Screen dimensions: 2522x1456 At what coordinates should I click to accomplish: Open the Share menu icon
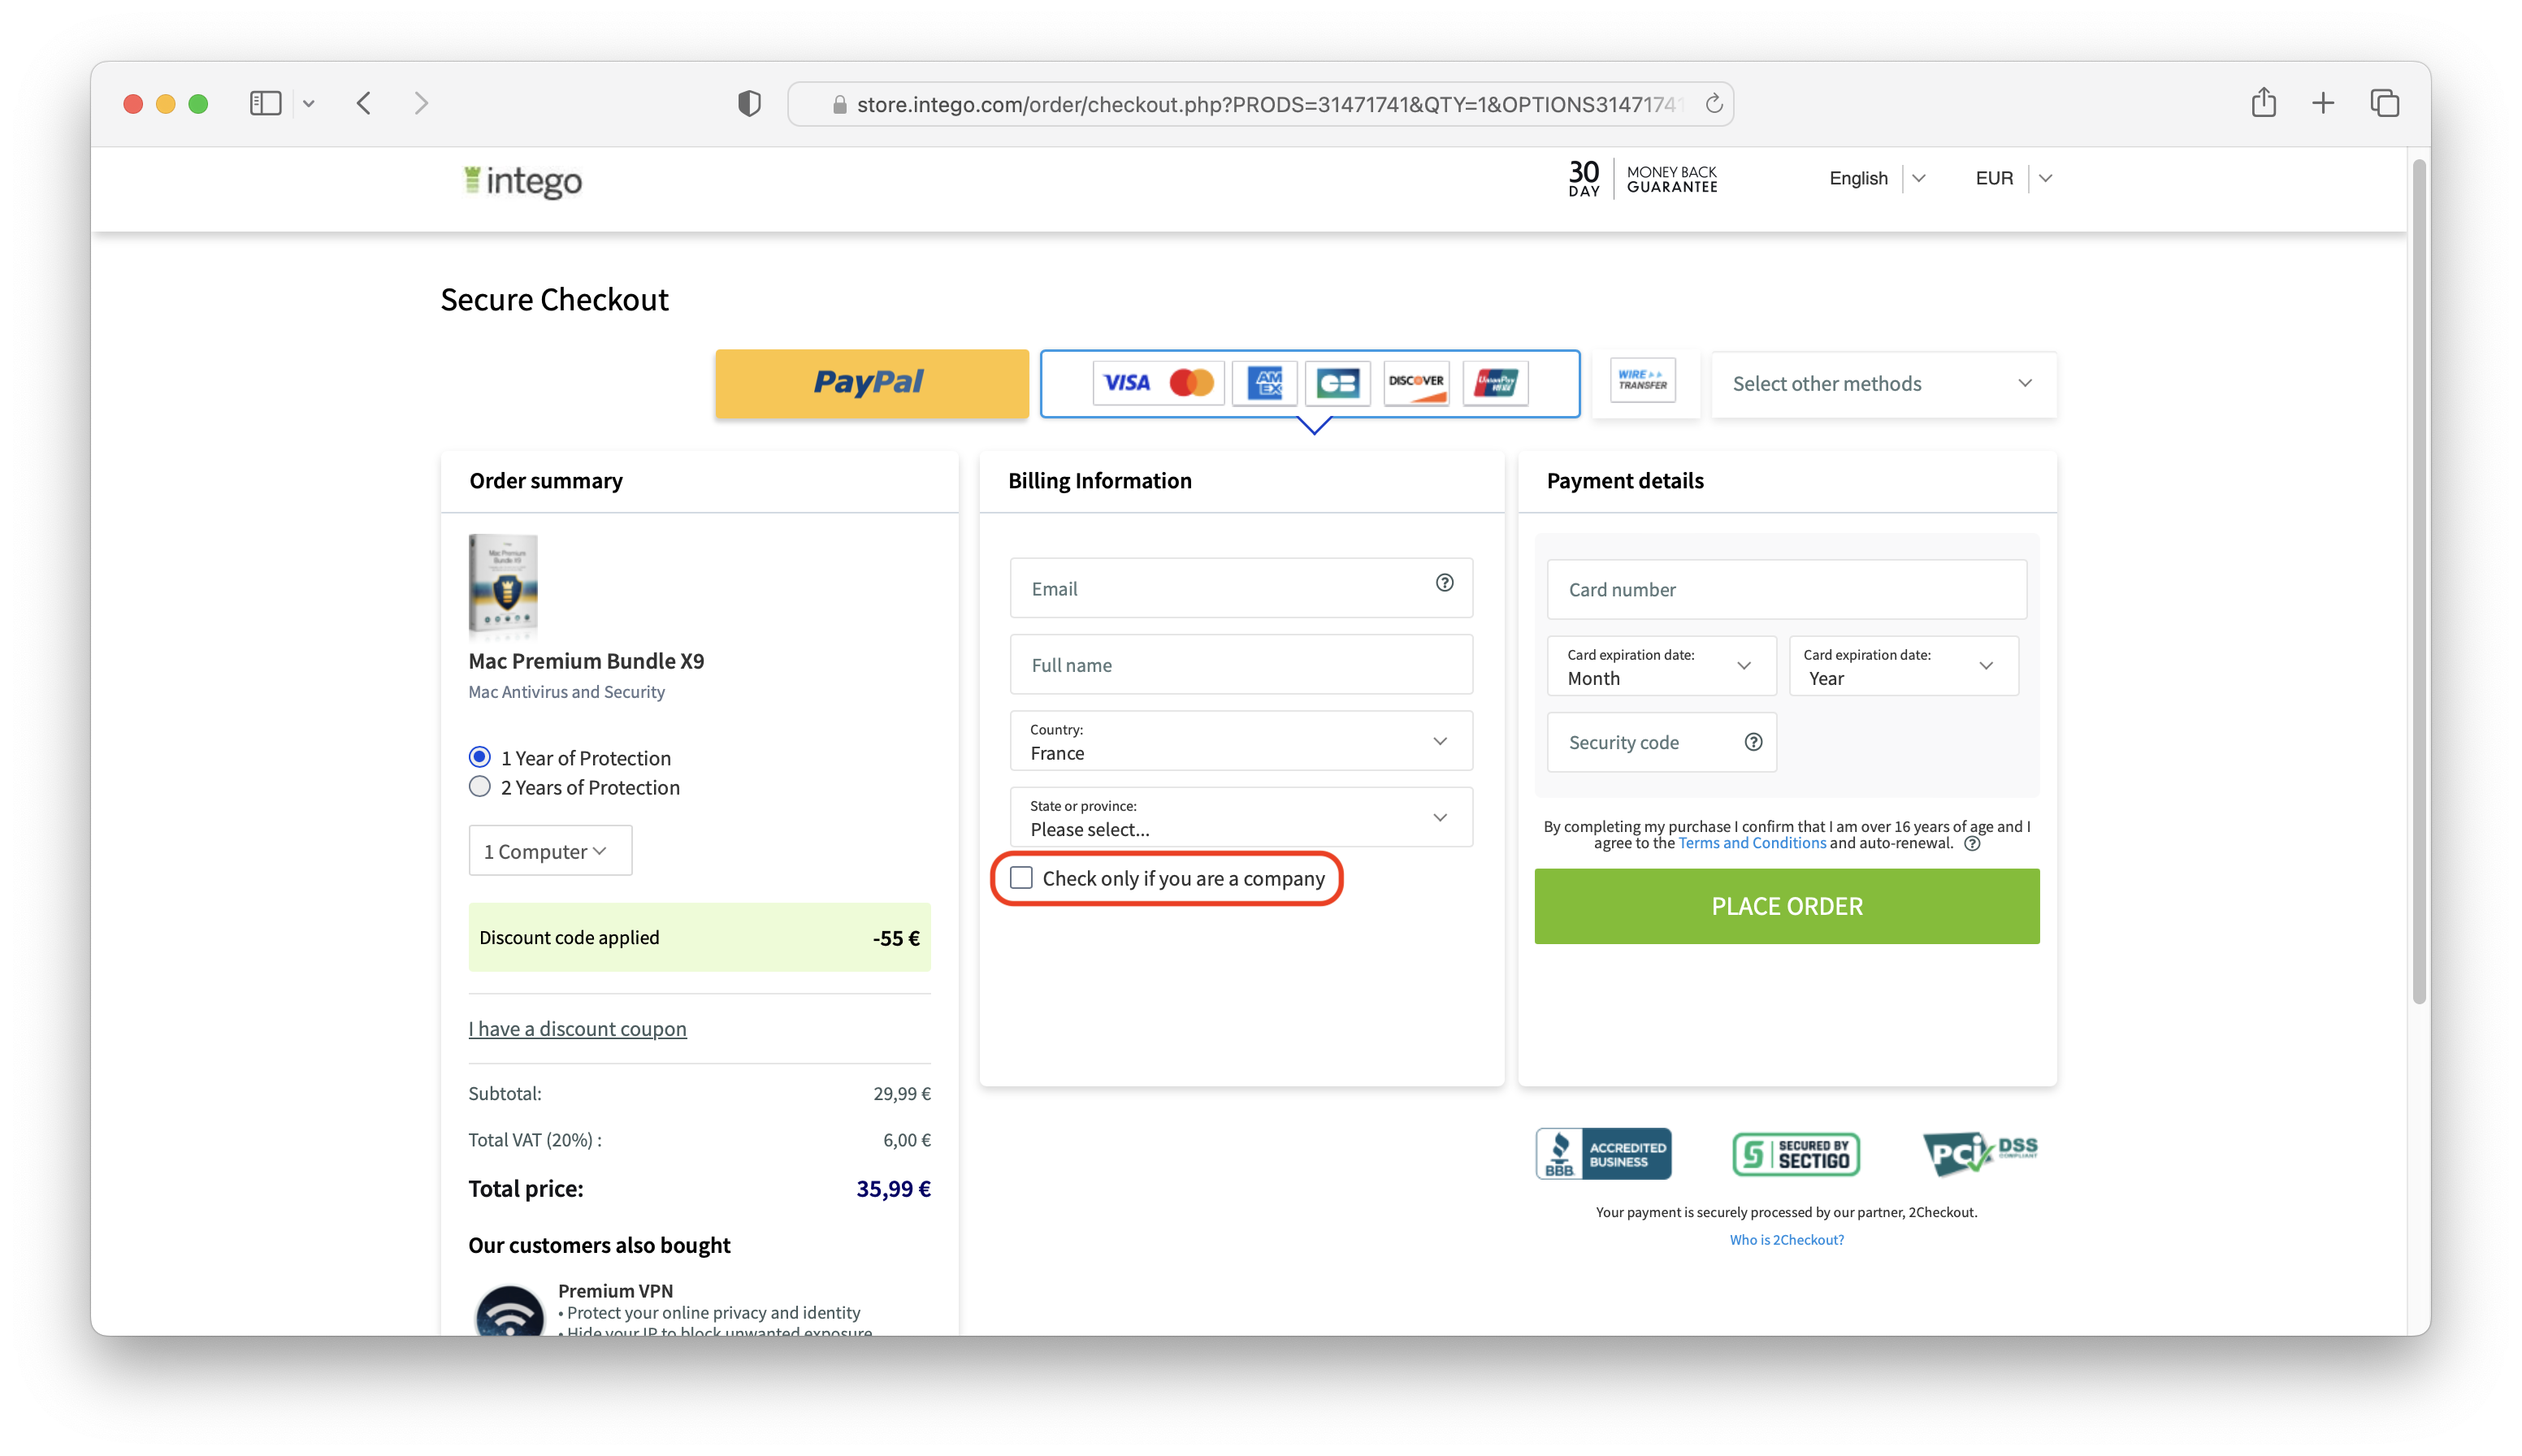click(x=2263, y=102)
